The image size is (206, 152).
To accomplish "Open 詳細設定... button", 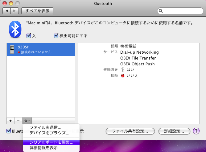I will [174, 131].
